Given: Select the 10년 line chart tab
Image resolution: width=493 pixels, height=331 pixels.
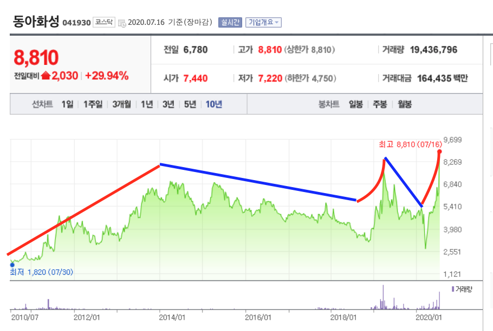Looking at the screenshot, I should click(214, 104).
